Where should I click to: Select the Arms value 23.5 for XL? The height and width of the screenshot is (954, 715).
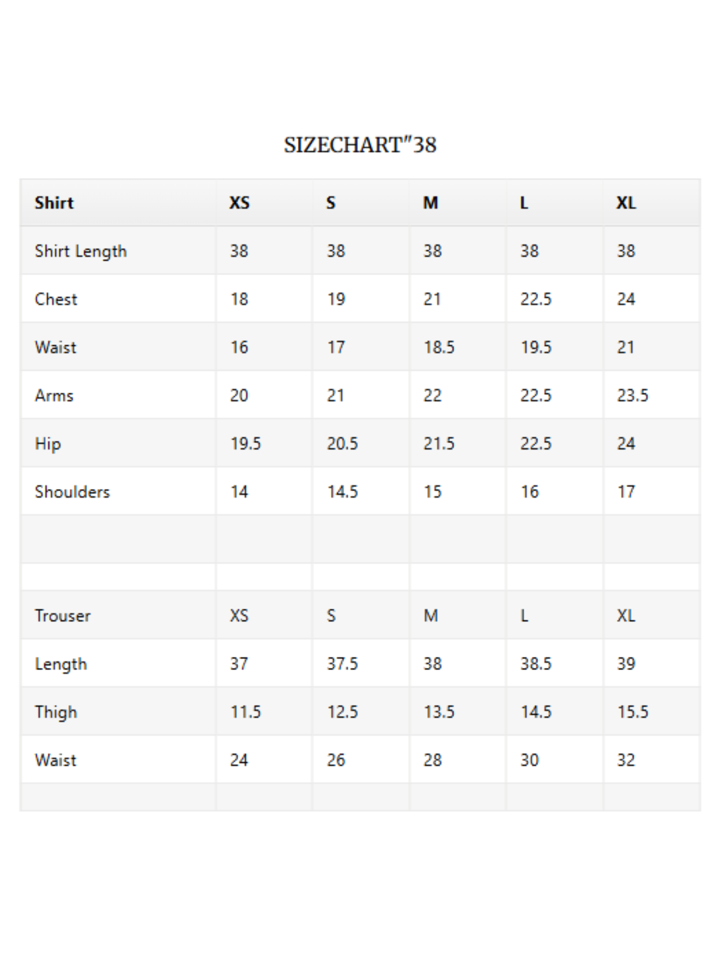pos(633,395)
